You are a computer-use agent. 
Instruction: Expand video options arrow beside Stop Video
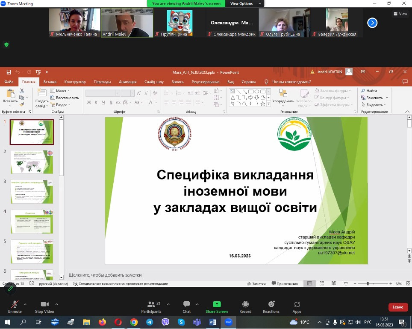[57, 304]
